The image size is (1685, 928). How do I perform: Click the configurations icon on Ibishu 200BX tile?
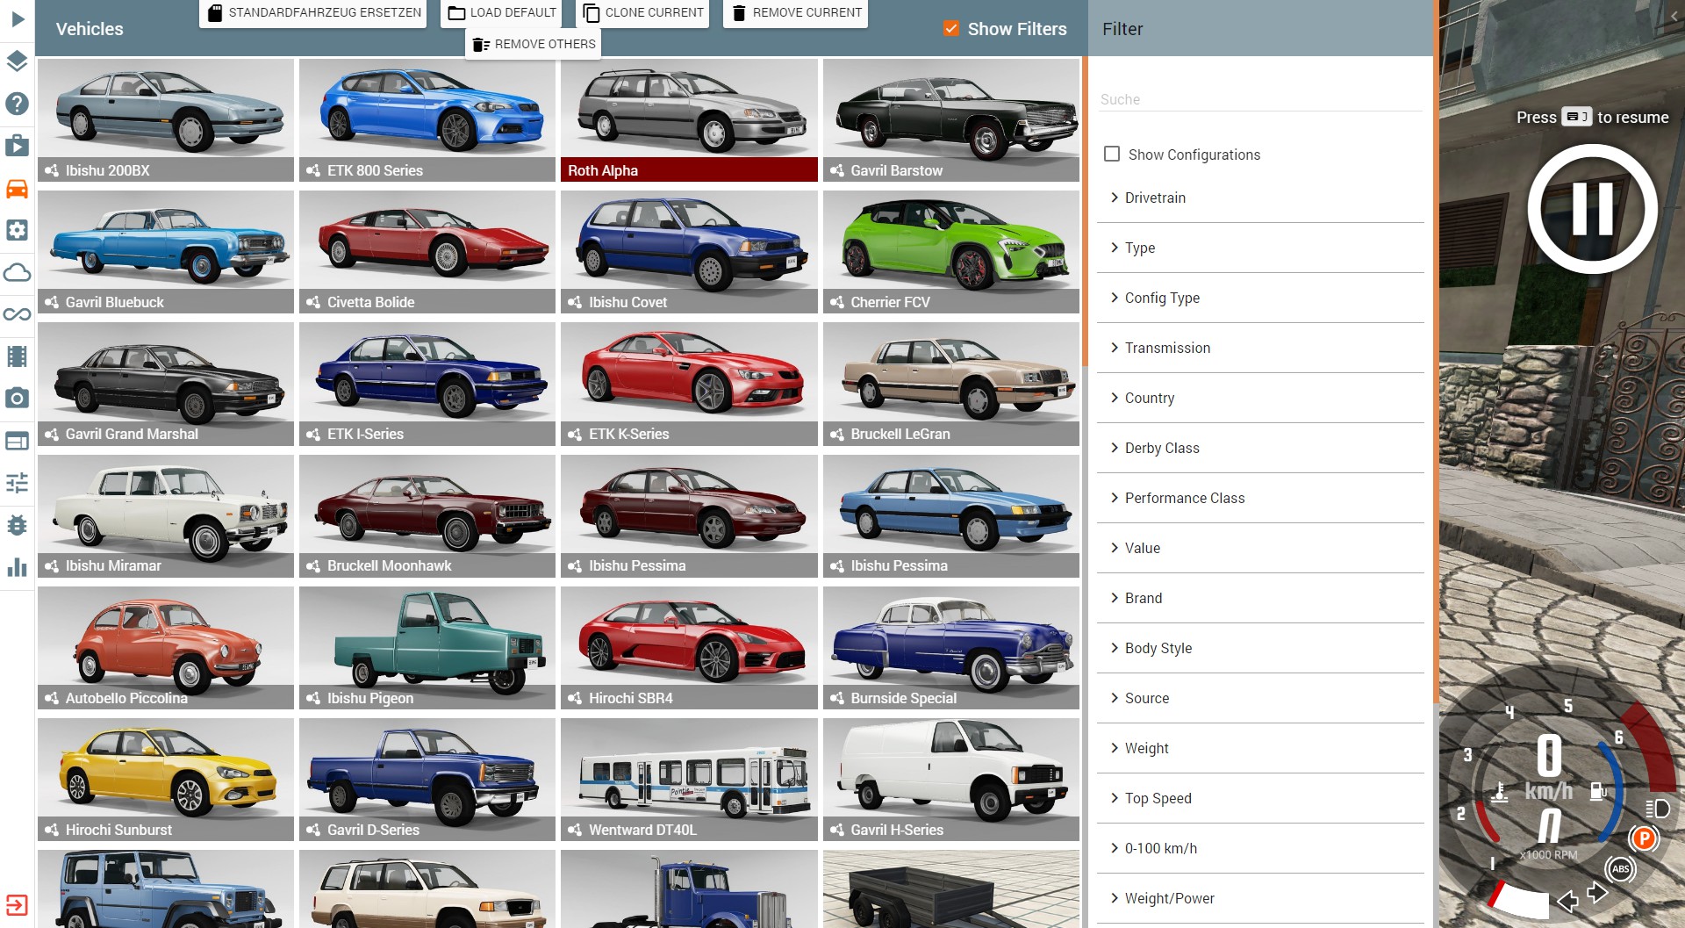click(52, 170)
